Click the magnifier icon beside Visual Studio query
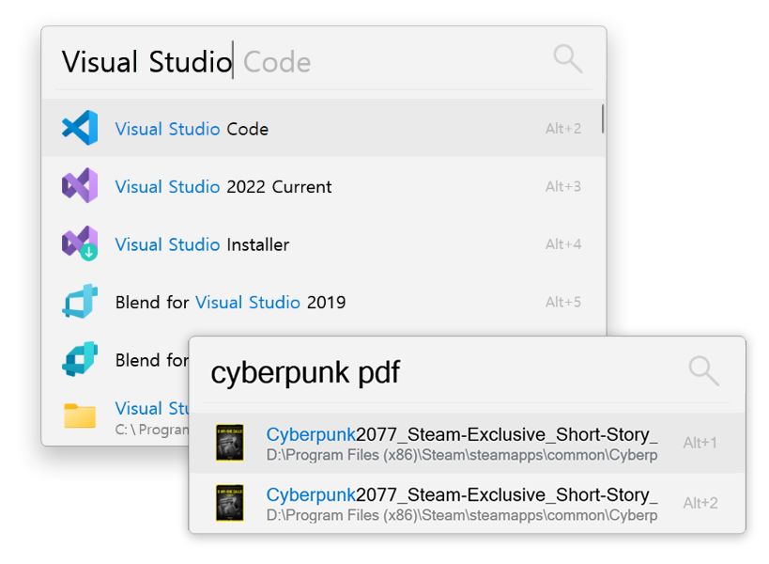769x564 pixels. click(x=567, y=59)
